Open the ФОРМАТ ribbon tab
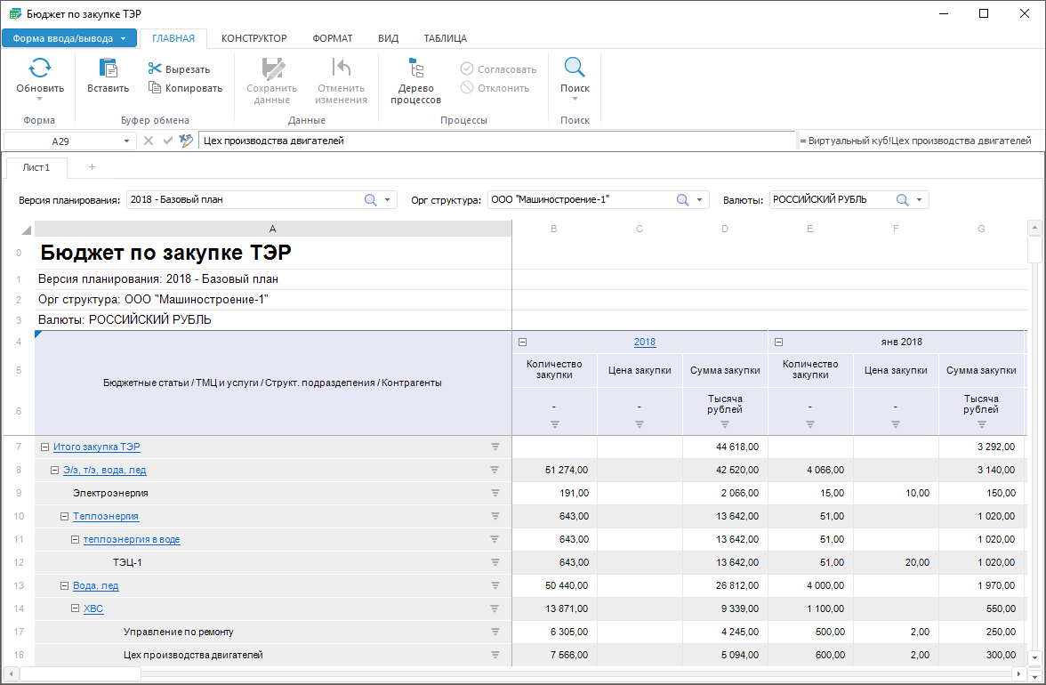This screenshot has height=685, width=1046. (332, 38)
